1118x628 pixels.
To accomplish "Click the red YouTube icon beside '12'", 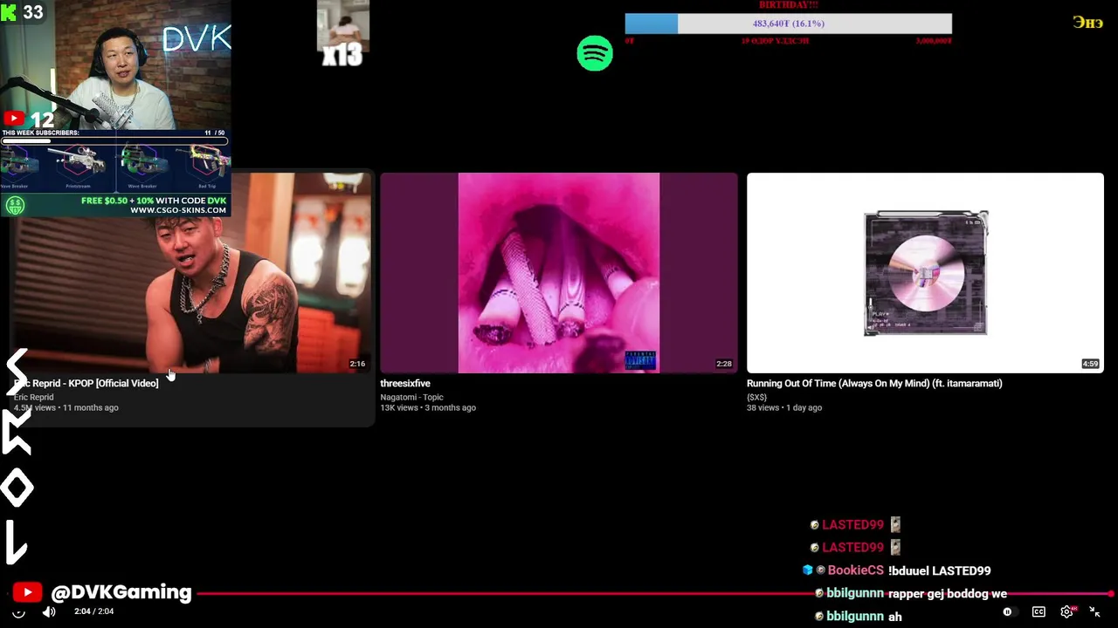I will click(13, 119).
